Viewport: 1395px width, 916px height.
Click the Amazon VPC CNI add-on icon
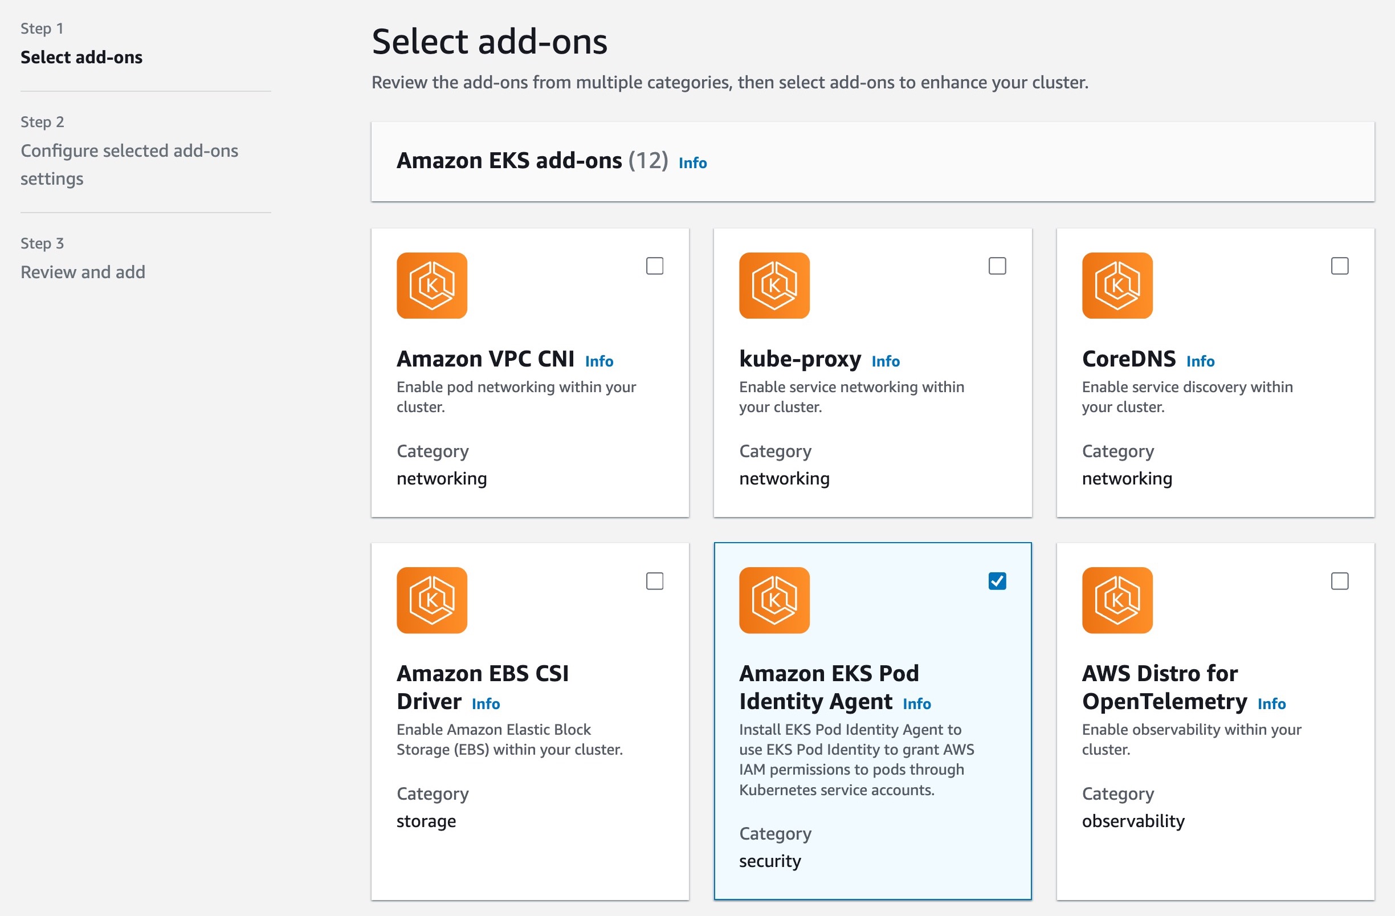click(432, 286)
